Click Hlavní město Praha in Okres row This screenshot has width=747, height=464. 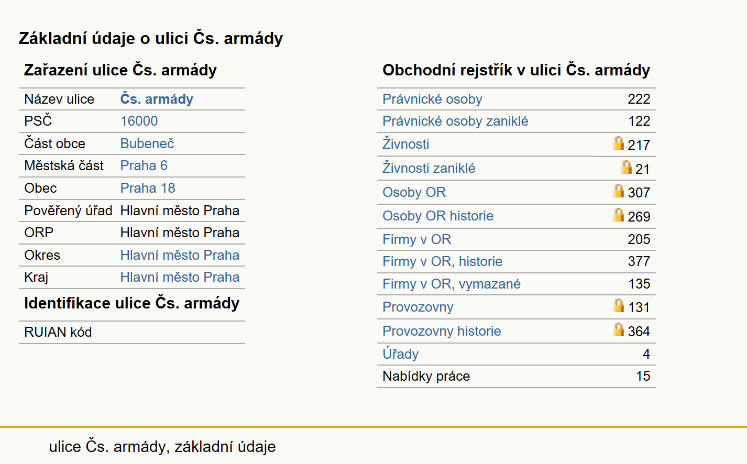click(180, 255)
